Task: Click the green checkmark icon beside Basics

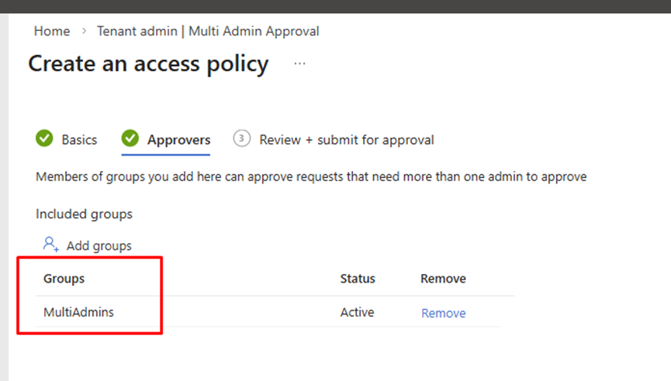Action: click(x=45, y=139)
